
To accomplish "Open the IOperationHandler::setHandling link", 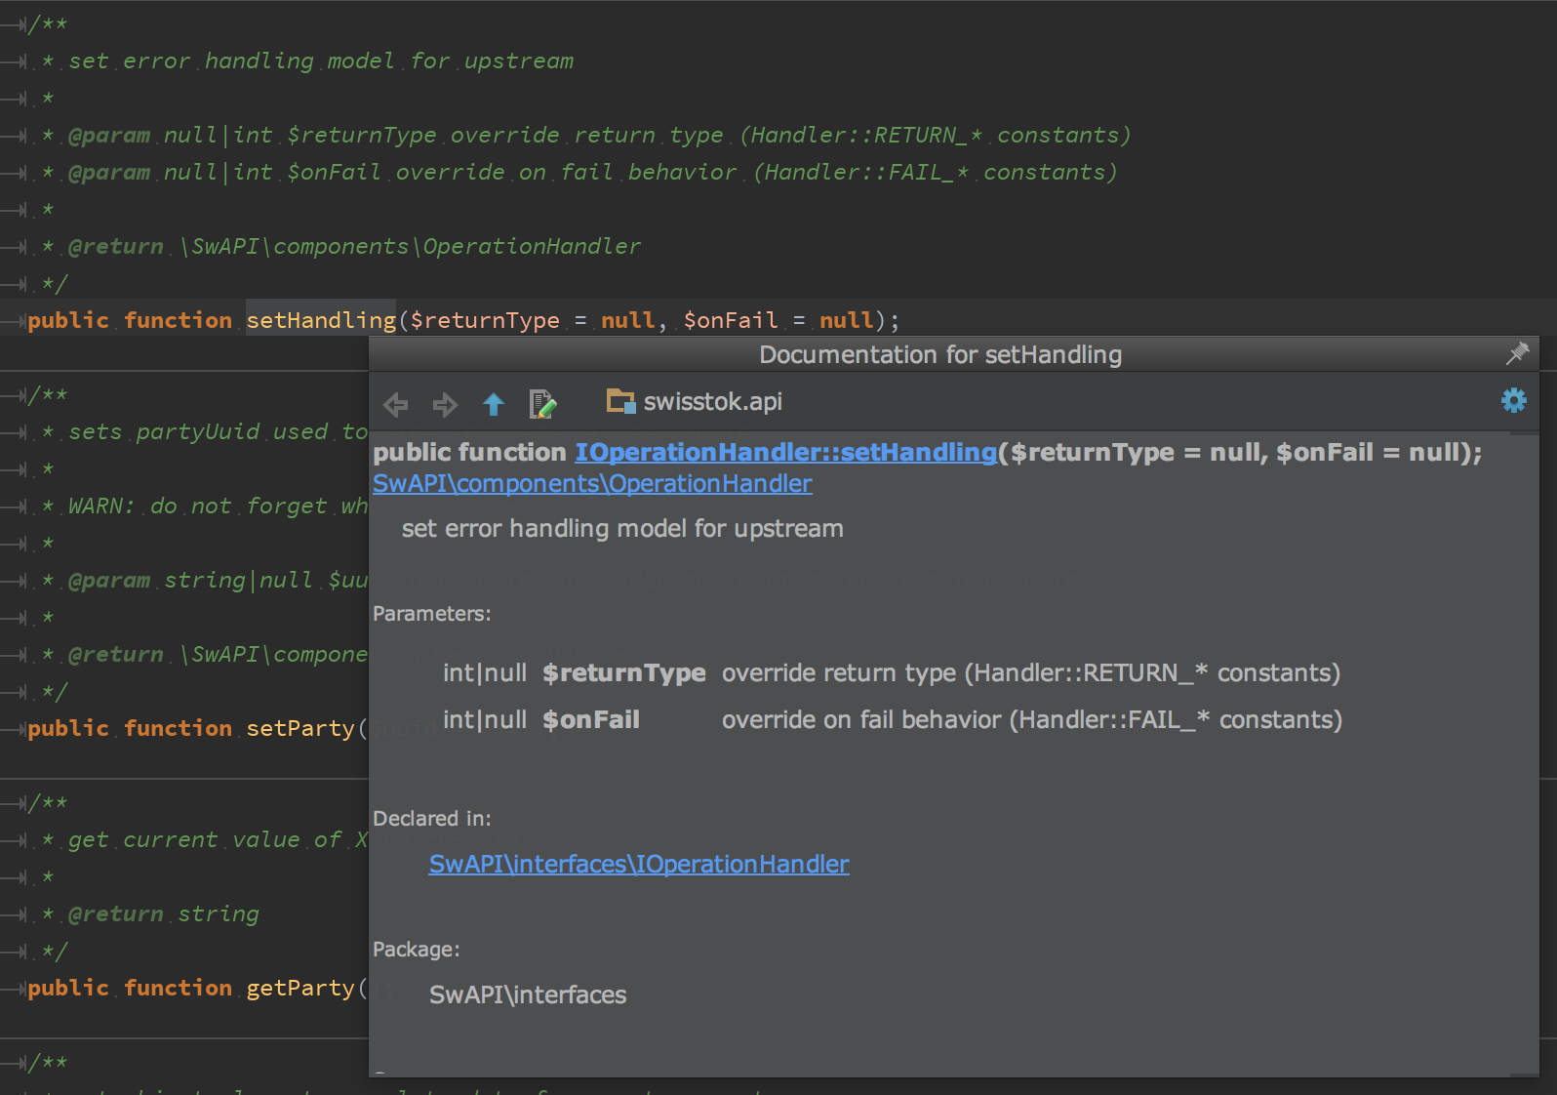I will 785,453.
